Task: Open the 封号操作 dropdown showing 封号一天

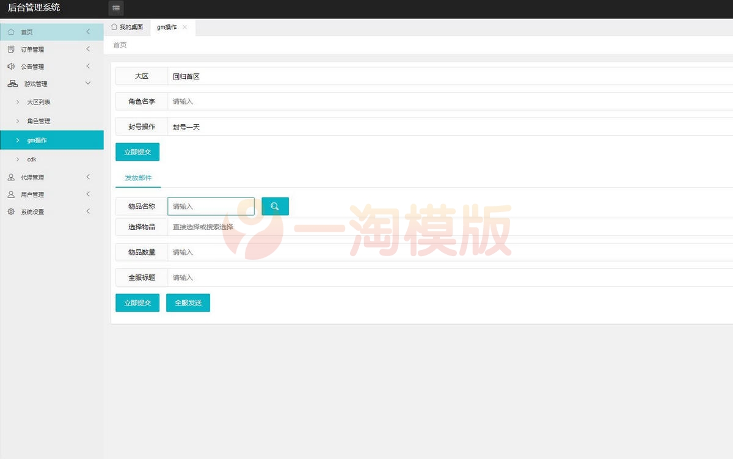Action: (450, 127)
